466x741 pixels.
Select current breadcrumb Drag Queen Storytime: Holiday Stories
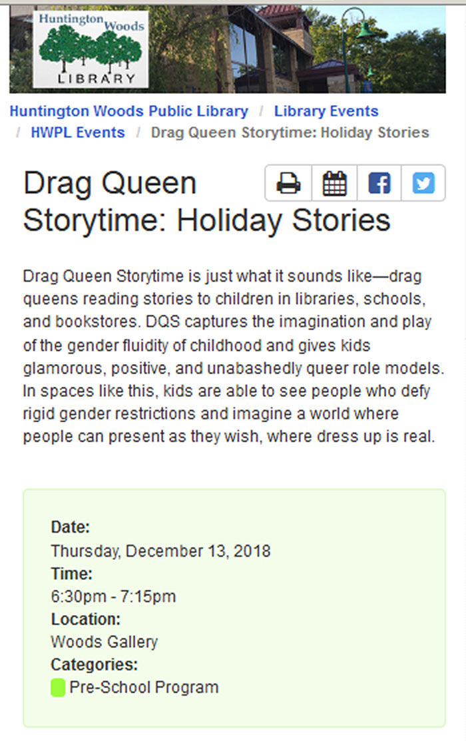(290, 132)
